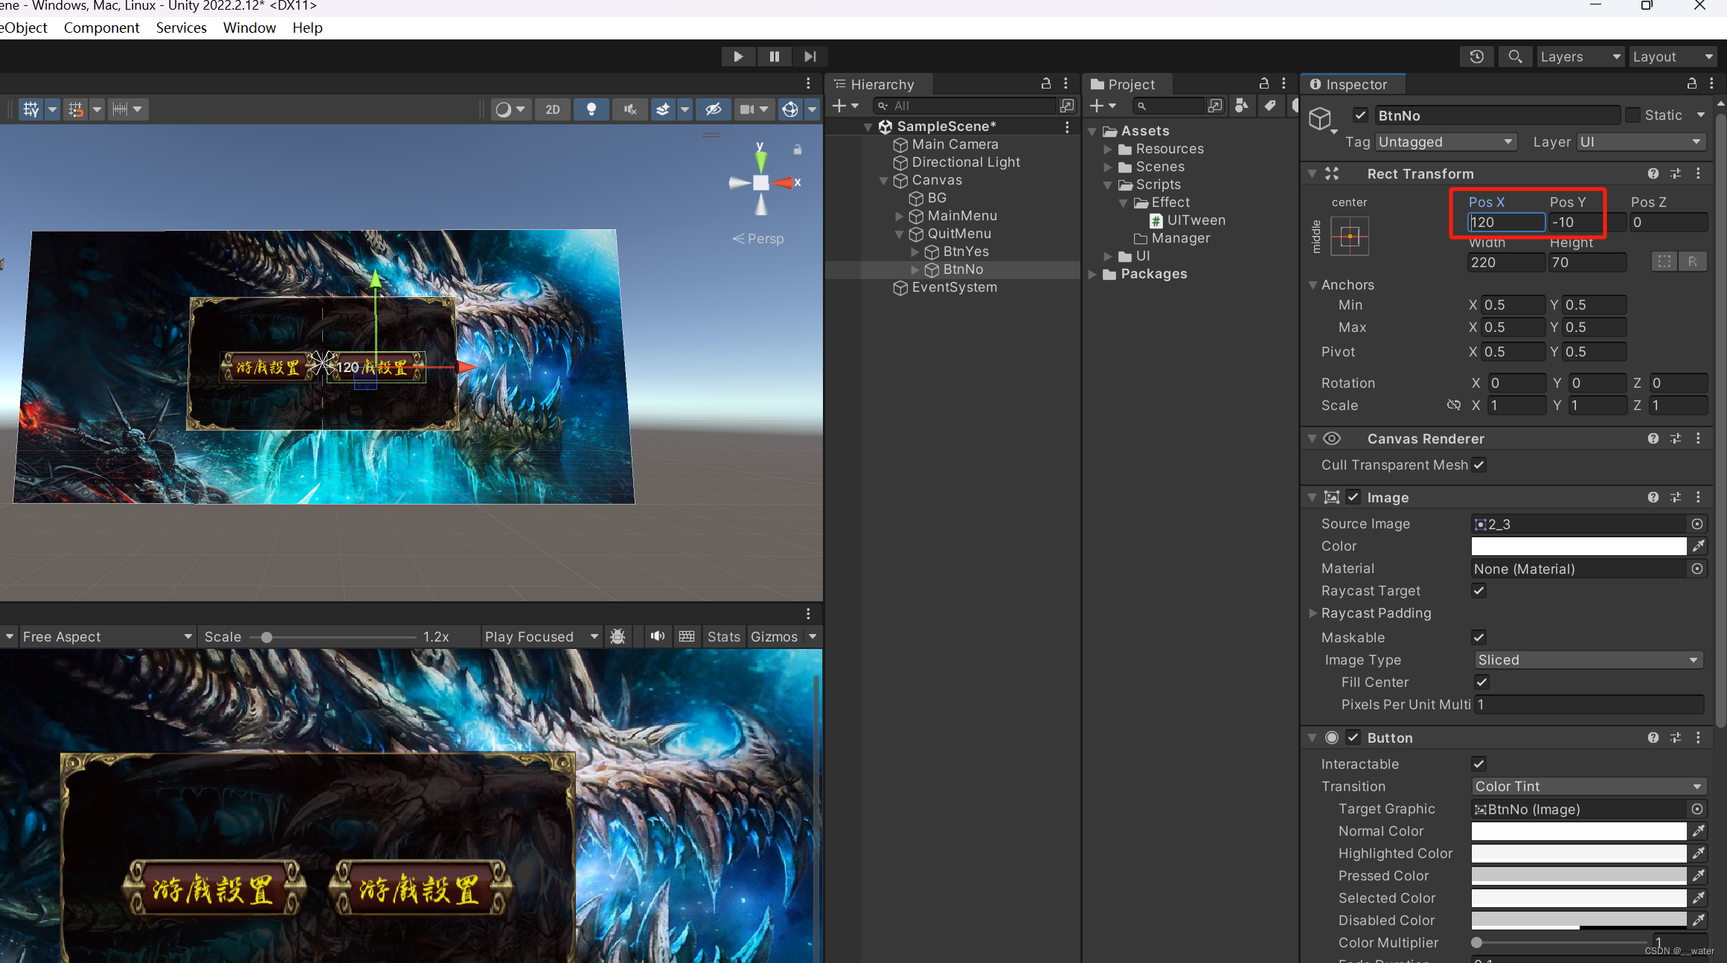Viewport: 1727px width, 963px height.
Task: Toggle Maskable checkbox
Action: pyautogui.click(x=1479, y=637)
